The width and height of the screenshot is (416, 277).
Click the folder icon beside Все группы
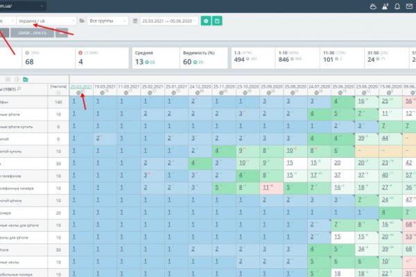point(82,21)
